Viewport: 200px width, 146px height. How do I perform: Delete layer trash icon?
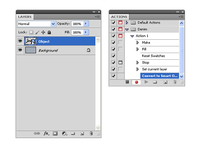91,133
